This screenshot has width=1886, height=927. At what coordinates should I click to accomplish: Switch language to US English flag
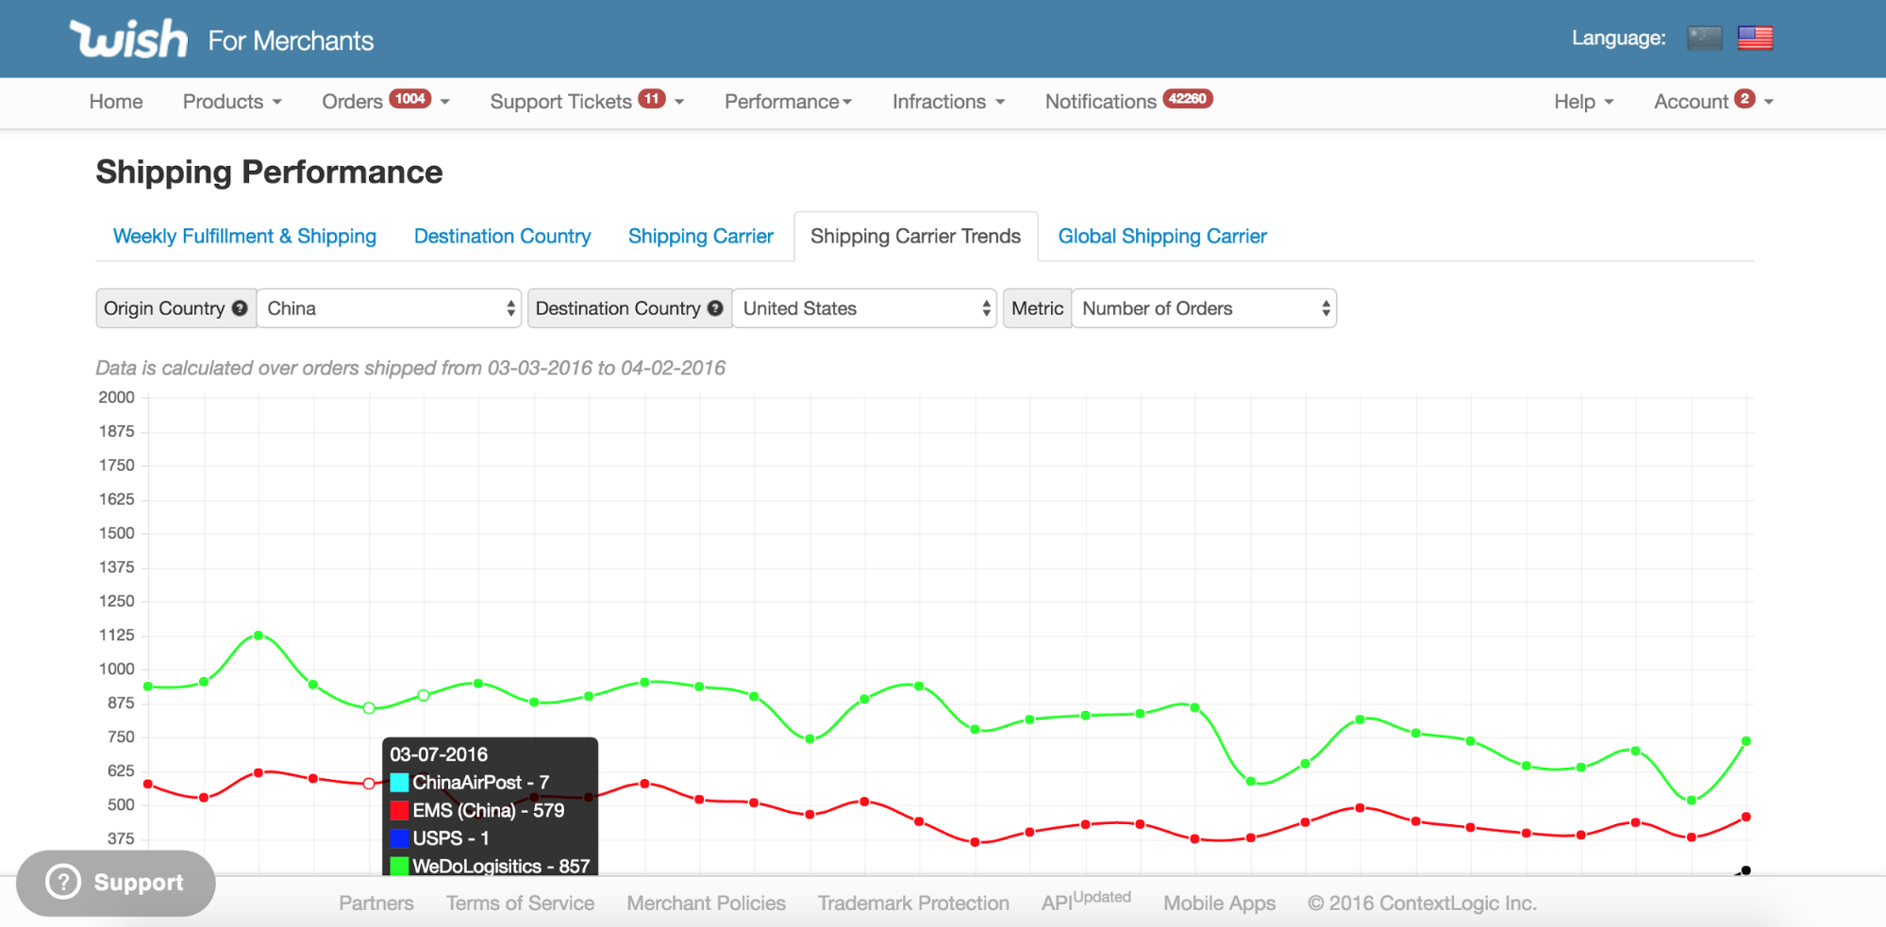(1755, 38)
